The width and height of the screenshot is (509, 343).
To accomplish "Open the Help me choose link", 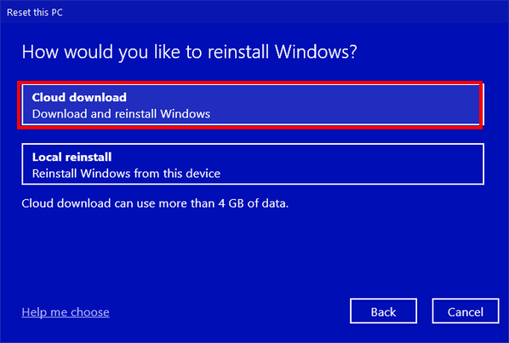I will 66,312.
